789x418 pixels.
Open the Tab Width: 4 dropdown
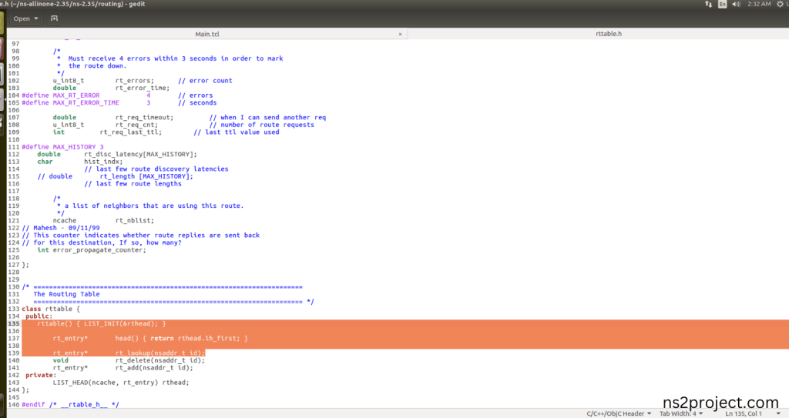coord(681,413)
